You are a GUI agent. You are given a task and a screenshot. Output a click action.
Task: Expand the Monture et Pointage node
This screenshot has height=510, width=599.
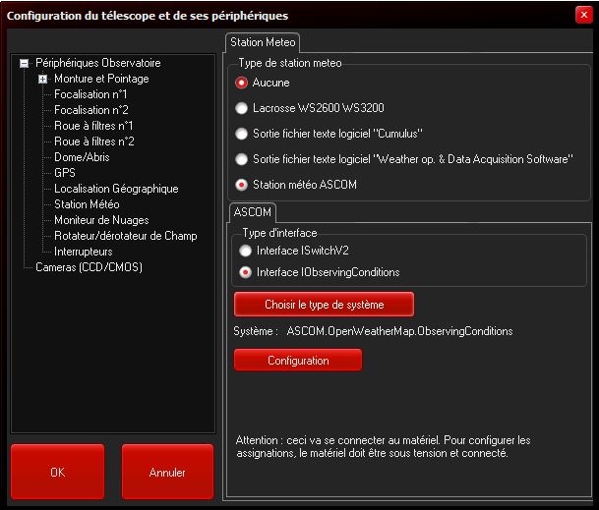42,79
